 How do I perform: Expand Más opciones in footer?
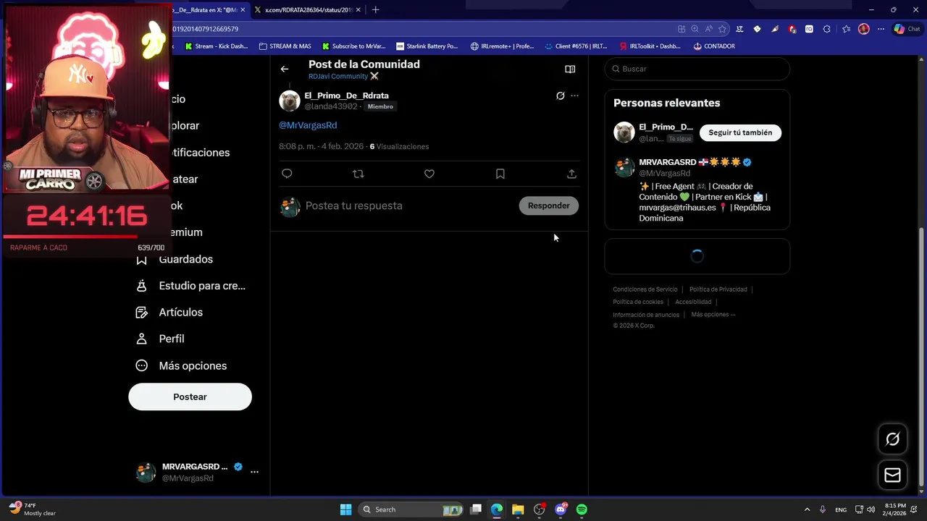coord(713,315)
